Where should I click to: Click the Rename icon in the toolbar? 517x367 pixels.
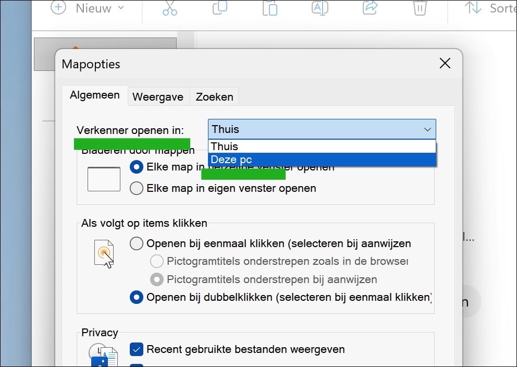[319, 8]
